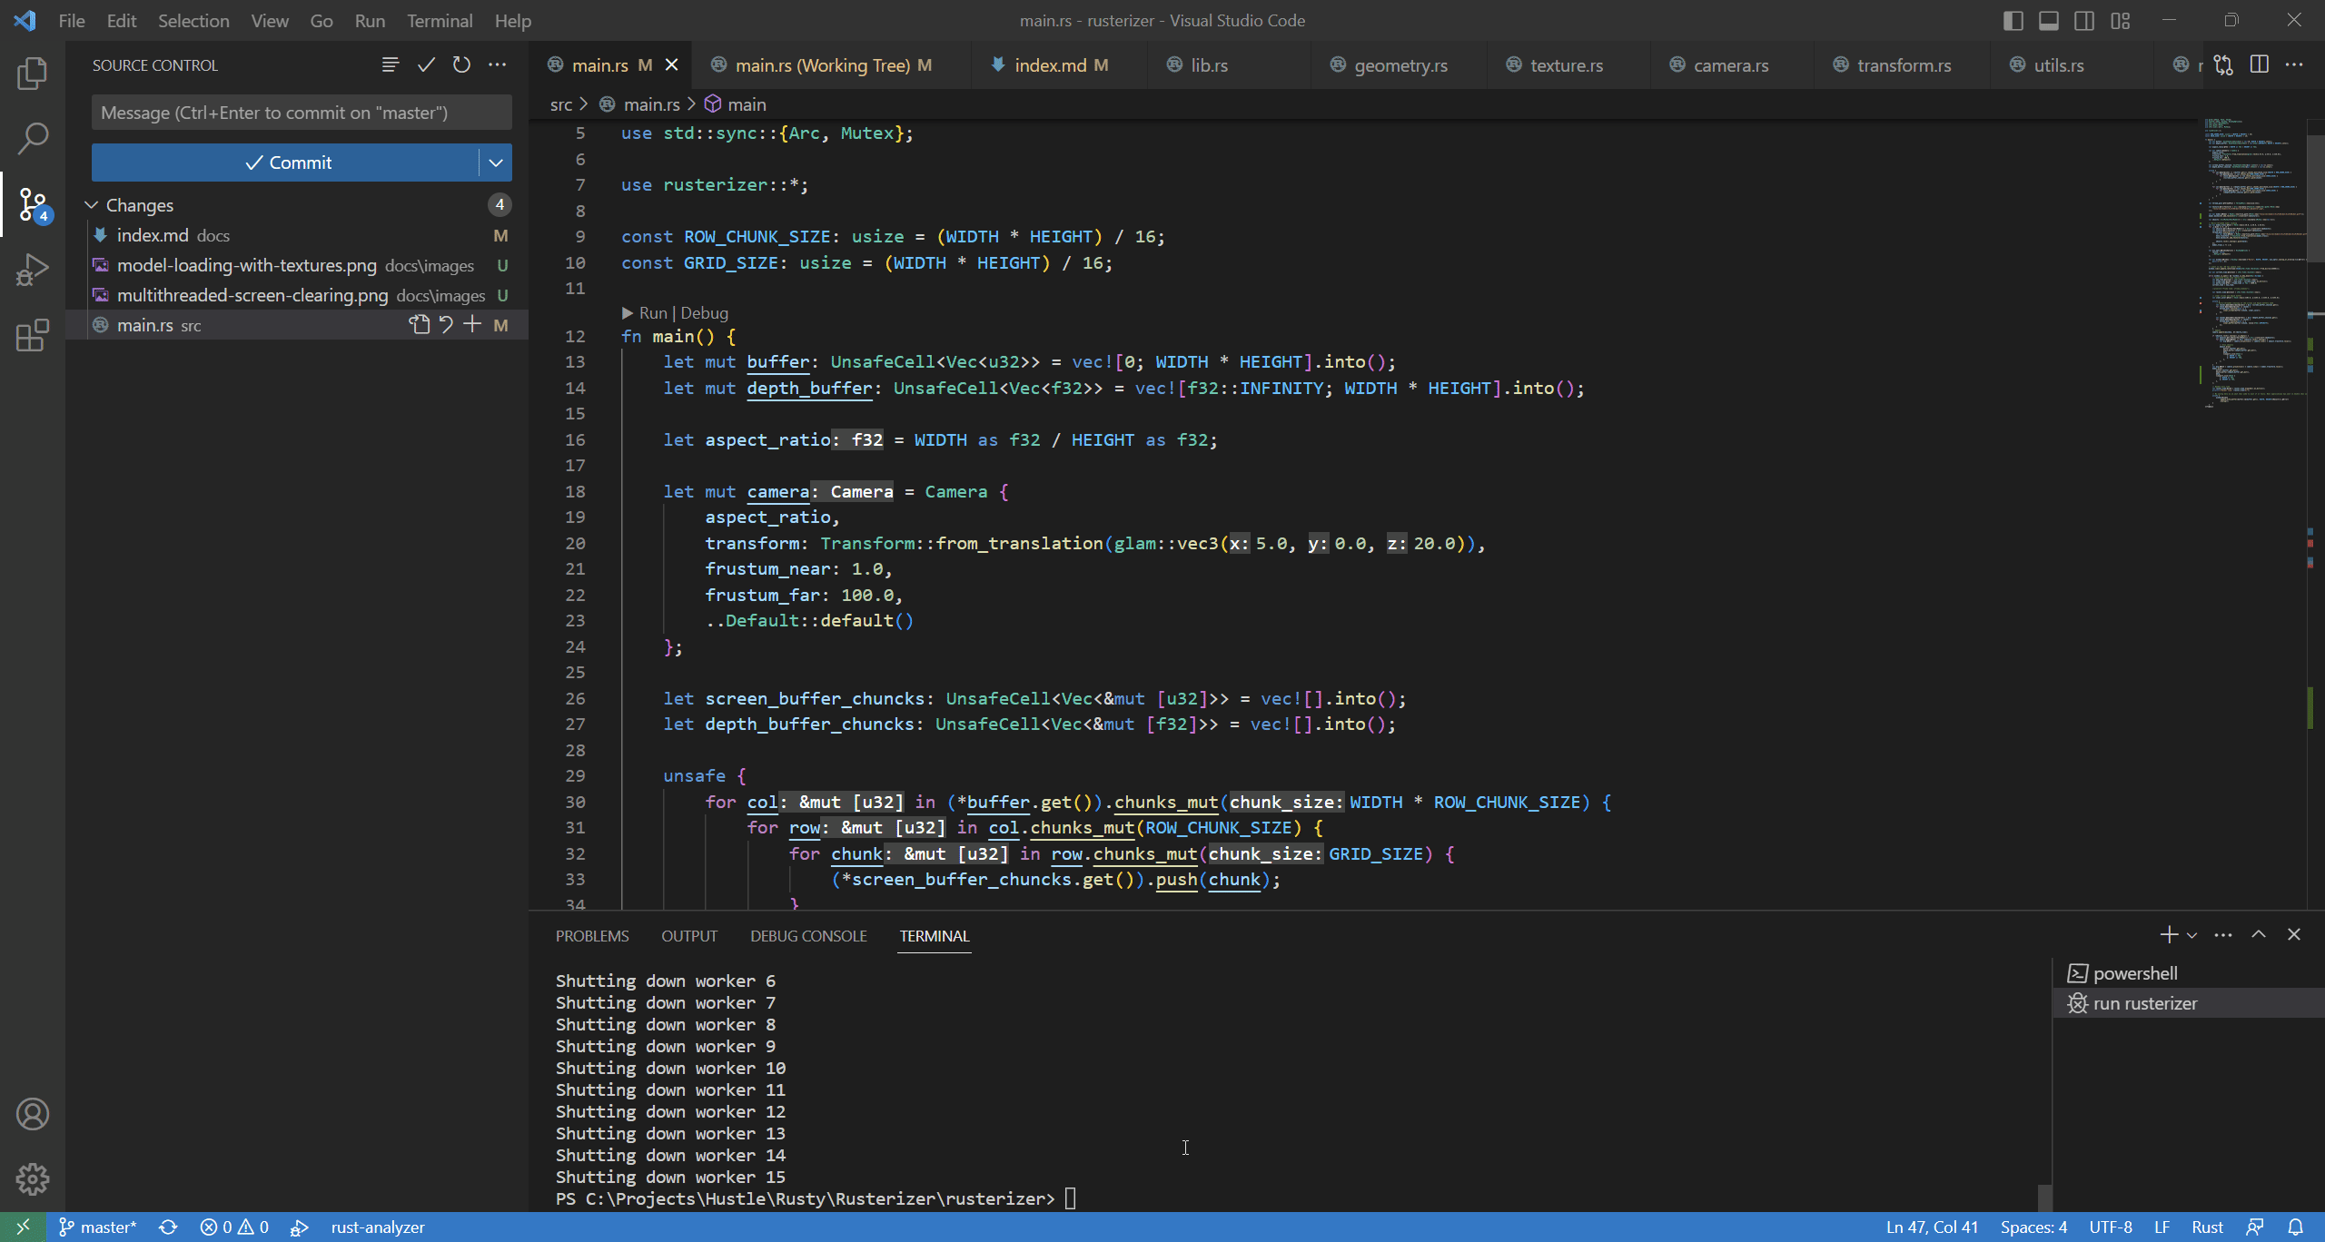
Task: Refresh the source control panel
Action: (461, 64)
